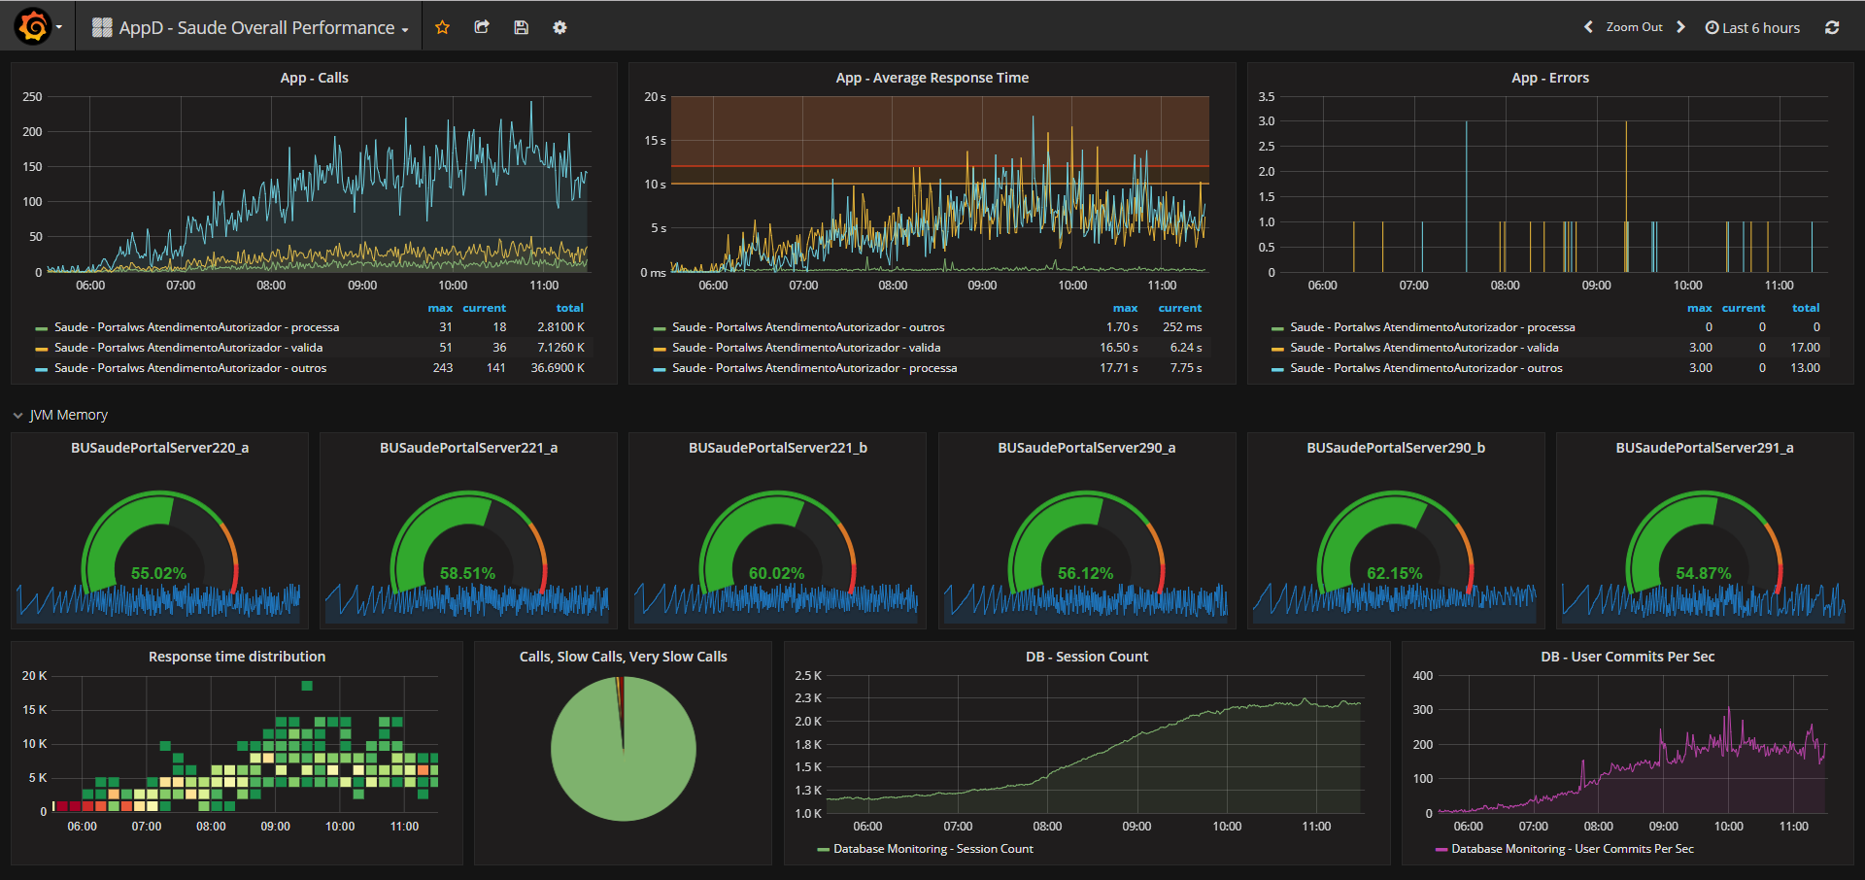This screenshot has width=1865, height=880.
Task: Open BUSaudePortalServer221_a panel menu
Action: pos(468,448)
